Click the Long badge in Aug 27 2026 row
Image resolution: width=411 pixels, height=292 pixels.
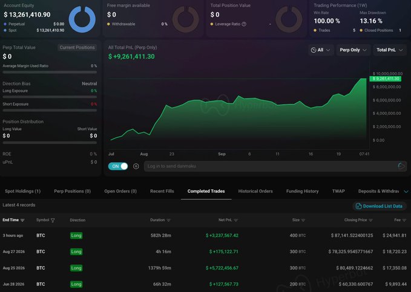point(76,251)
